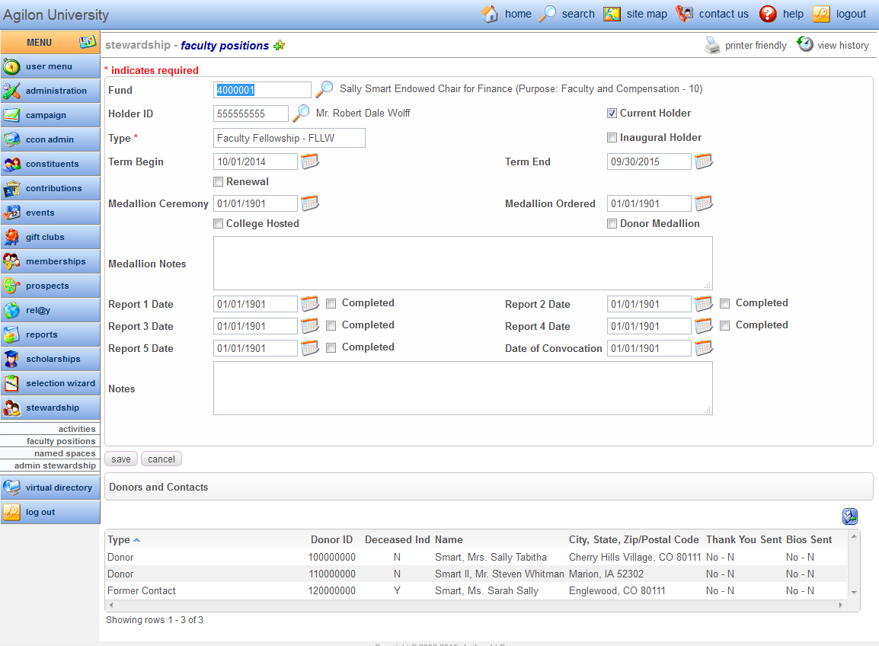Expand the Donors and Contacts section
Image resolution: width=879 pixels, height=646 pixels.
pyautogui.click(x=489, y=487)
